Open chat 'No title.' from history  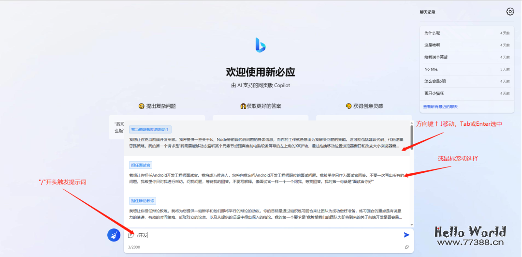click(x=467, y=69)
